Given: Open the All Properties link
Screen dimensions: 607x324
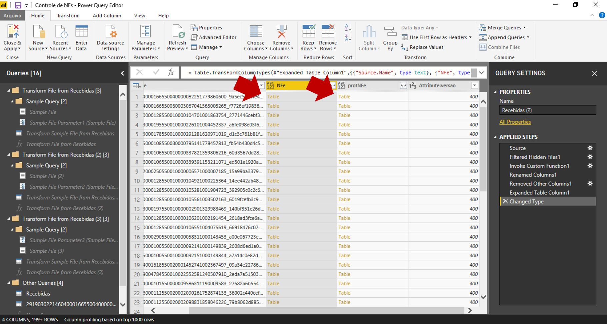Looking at the screenshot, I should coord(515,122).
